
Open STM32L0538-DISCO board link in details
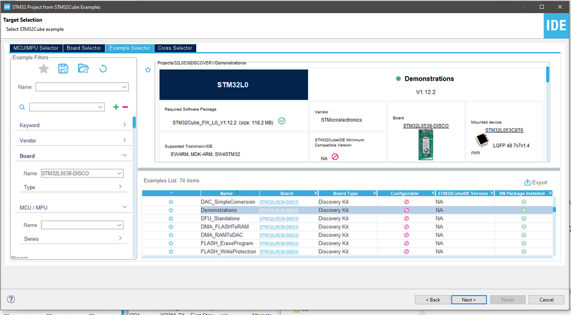(x=426, y=126)
